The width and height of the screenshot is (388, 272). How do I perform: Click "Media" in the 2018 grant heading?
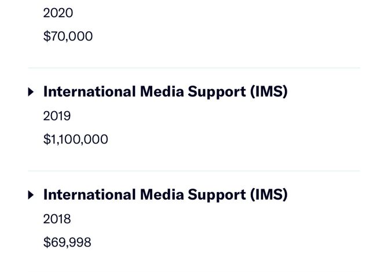tap(162, 194)
